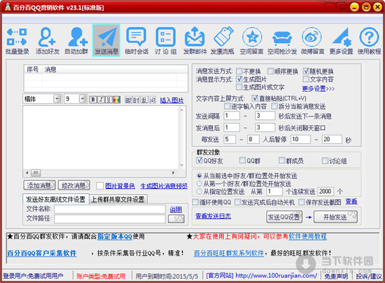
Task: Expand the font name 楷体 dropdown
Action: click(58, 99)
